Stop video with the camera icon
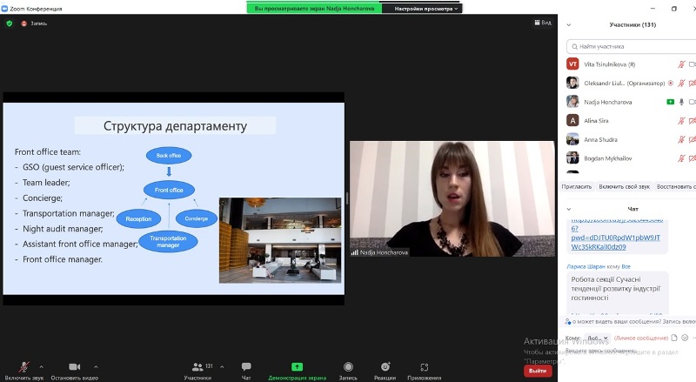 coord(74,366)
